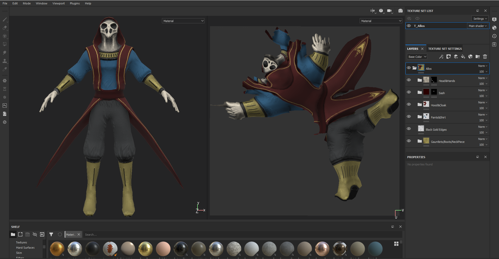499x259 pixels.
Task: Select the Material Picker eyedropper tool
Action: (5, 69)
